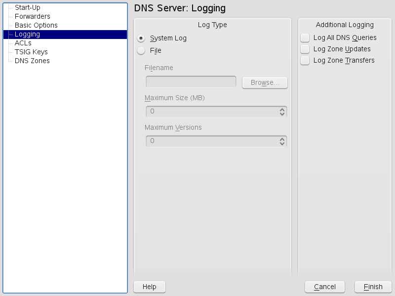Image resolution: width=395 pixels, height=296 pixels.
Task: Enable Log All DNS Queries
Action: pos(305,38)
